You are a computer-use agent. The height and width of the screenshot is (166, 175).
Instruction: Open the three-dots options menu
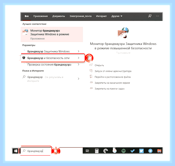click(x=158, y=16)
